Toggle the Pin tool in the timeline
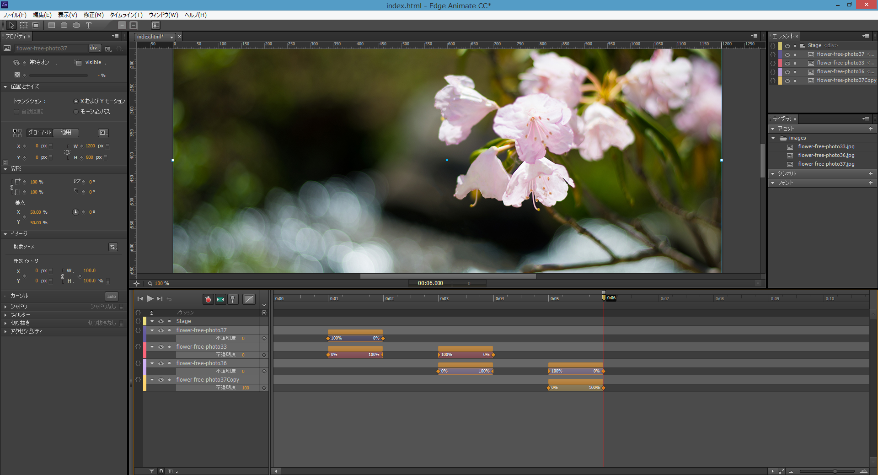Screen dimensions: 878x475 click(233, 299)
